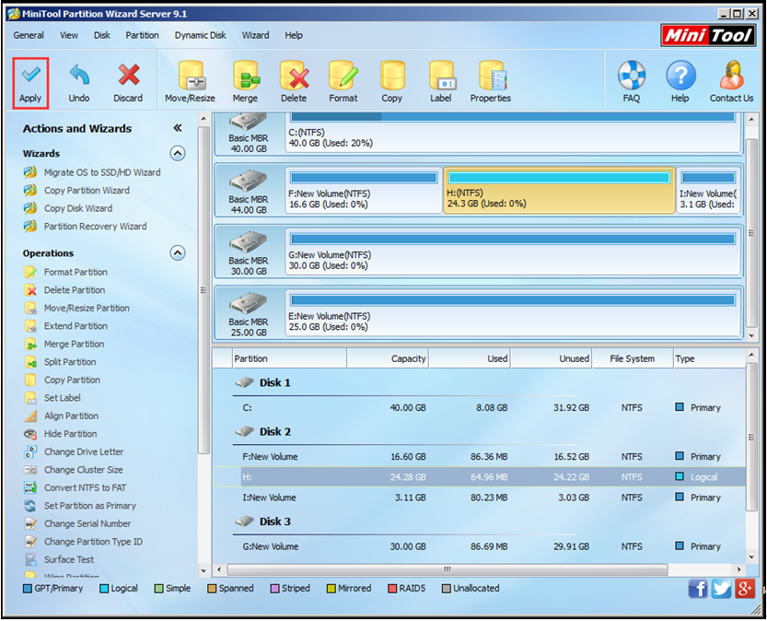Screen dimensions: 767x621
Task: Choose Change Cluster Size operation
Action: point(74,470)
